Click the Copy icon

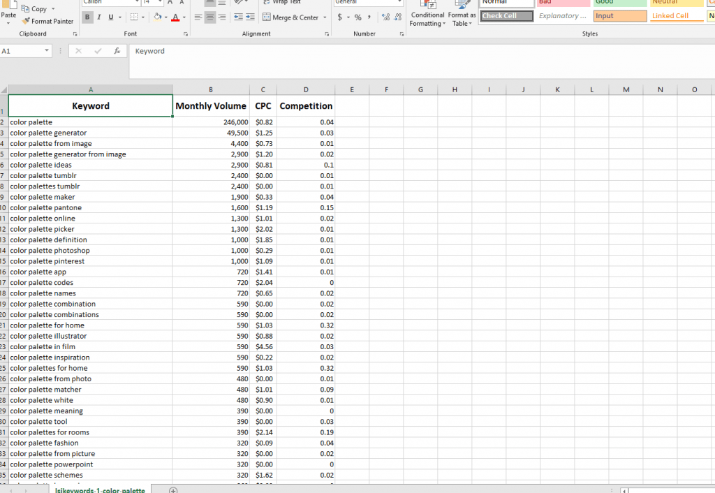click(x=27, y=8)
